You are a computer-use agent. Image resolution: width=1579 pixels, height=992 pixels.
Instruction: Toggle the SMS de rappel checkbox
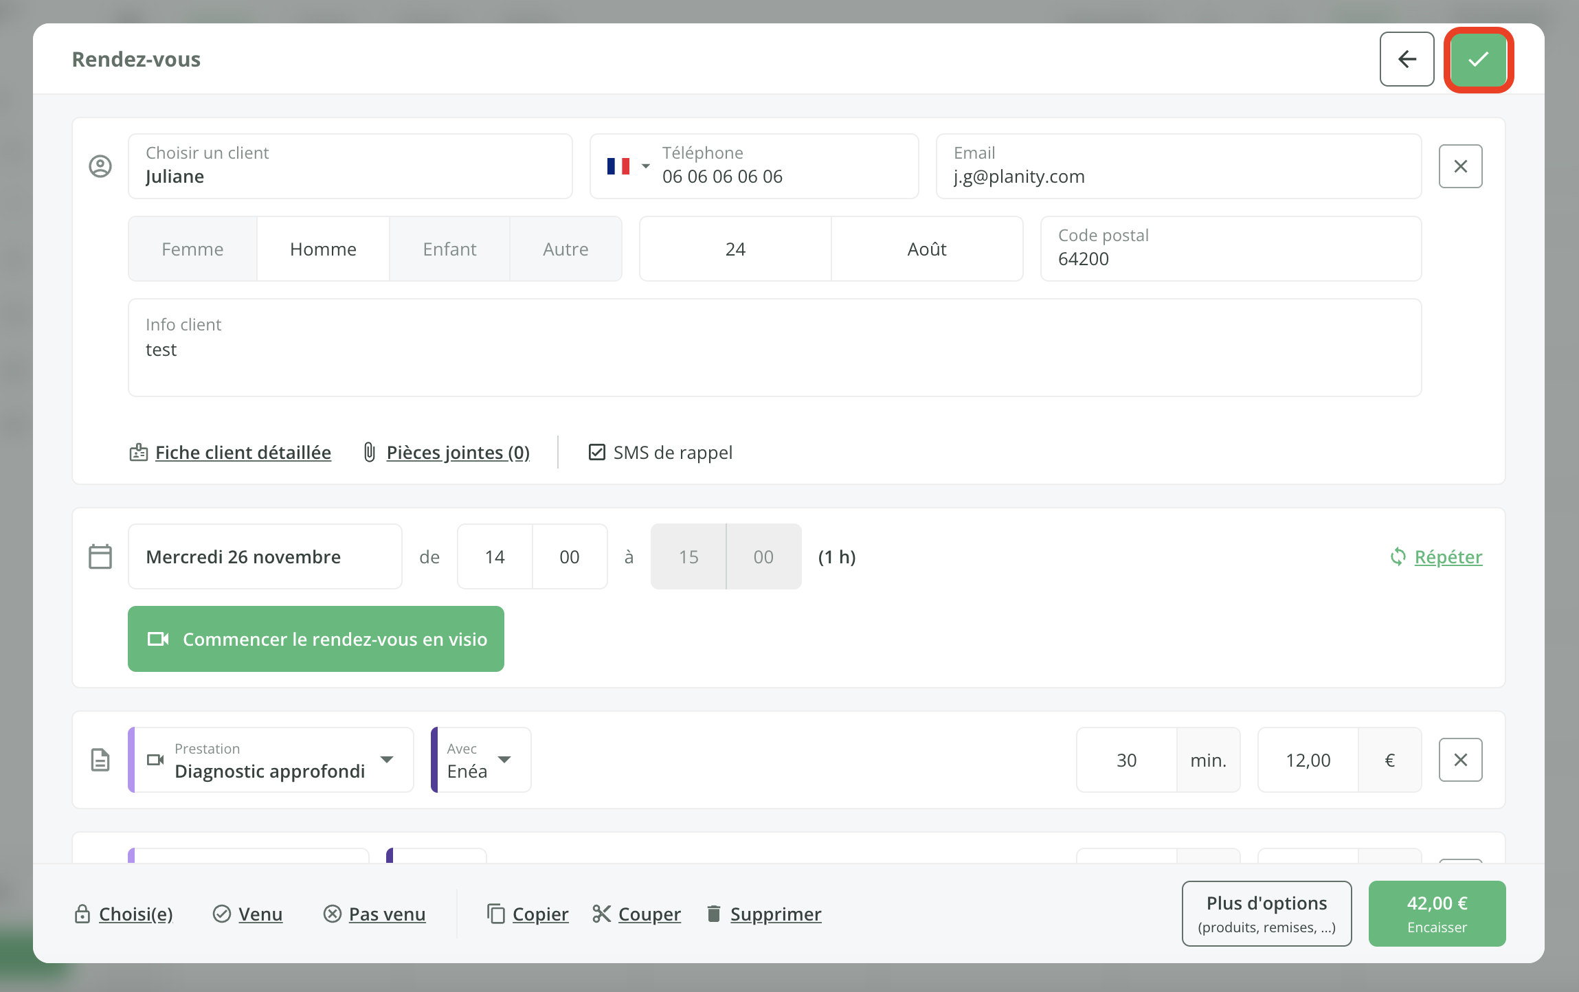tap(597, 452)
